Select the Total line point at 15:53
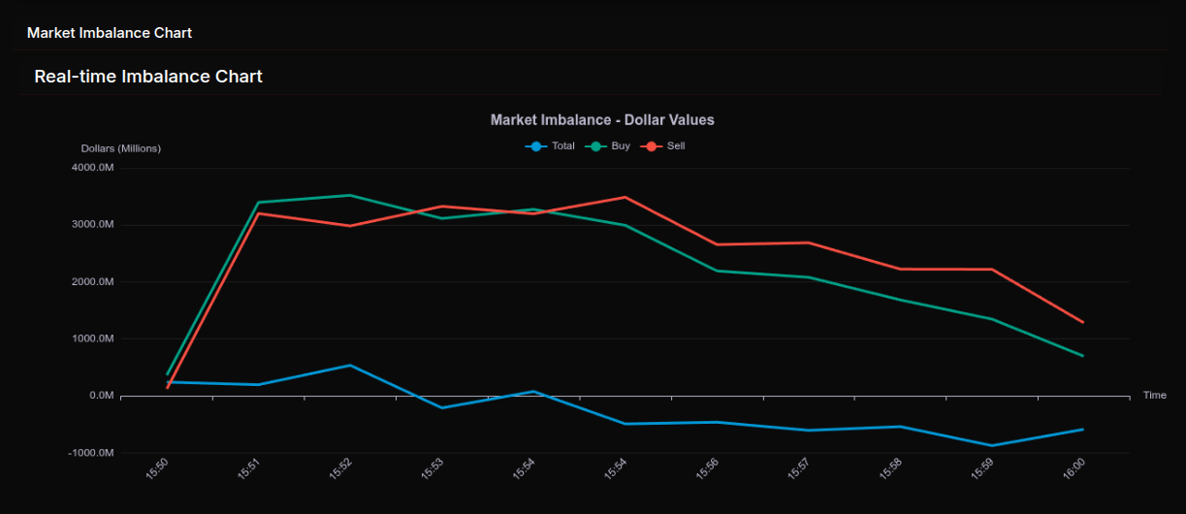The image size is (1186, 514). click(x=442, y=407)
